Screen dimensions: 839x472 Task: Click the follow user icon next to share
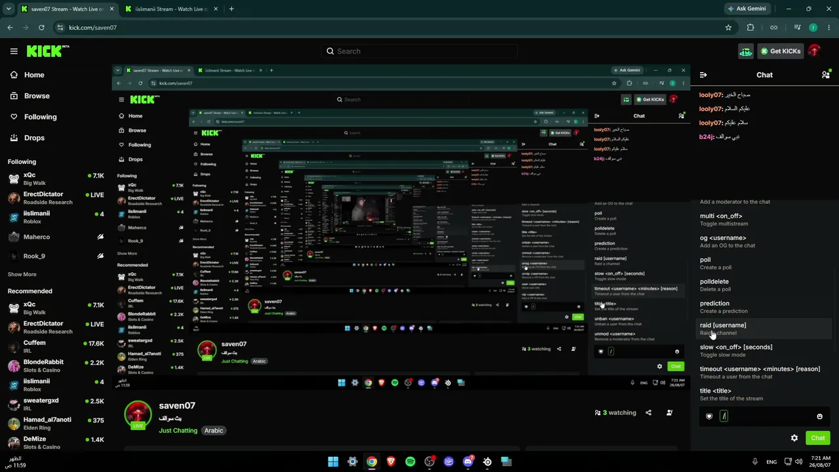(669, 413)
